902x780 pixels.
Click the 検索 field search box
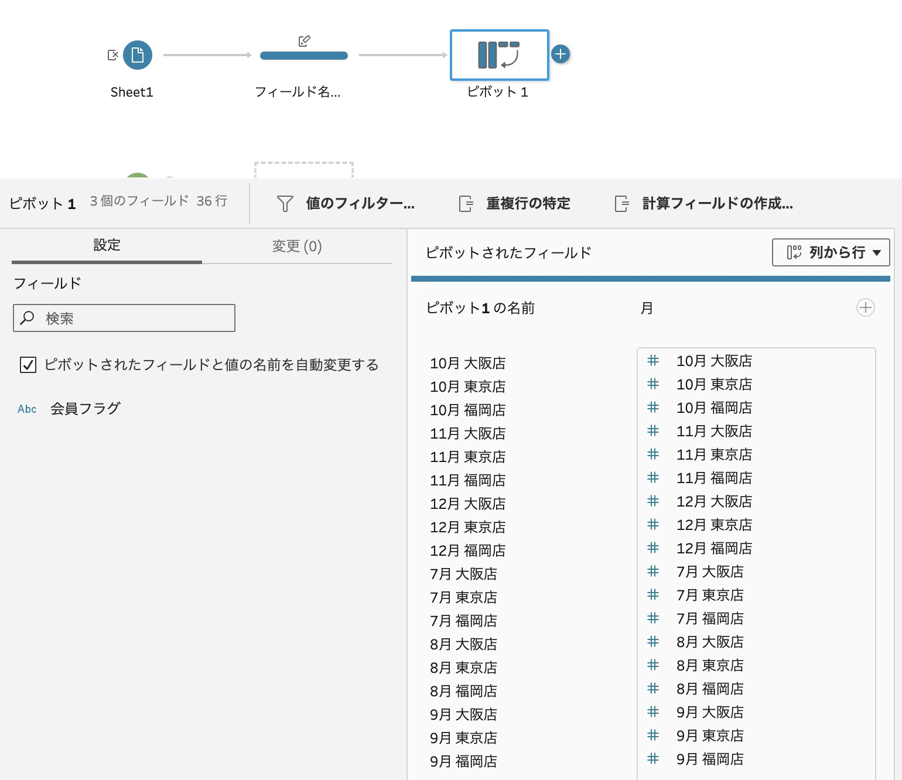[124, 318]
